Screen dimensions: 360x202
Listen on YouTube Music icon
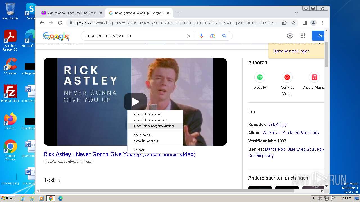pos(287,77)
